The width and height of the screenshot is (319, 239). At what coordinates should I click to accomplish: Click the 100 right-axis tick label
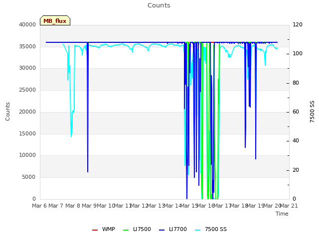[x=298, y=54]
